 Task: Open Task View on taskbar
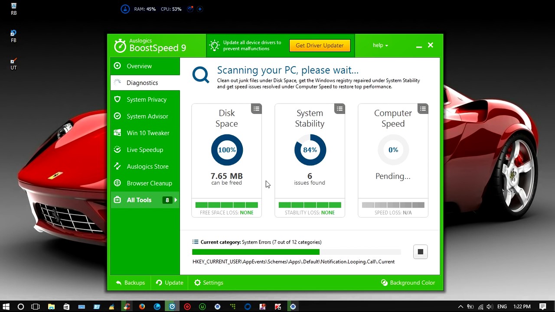(x=36, y=306)
